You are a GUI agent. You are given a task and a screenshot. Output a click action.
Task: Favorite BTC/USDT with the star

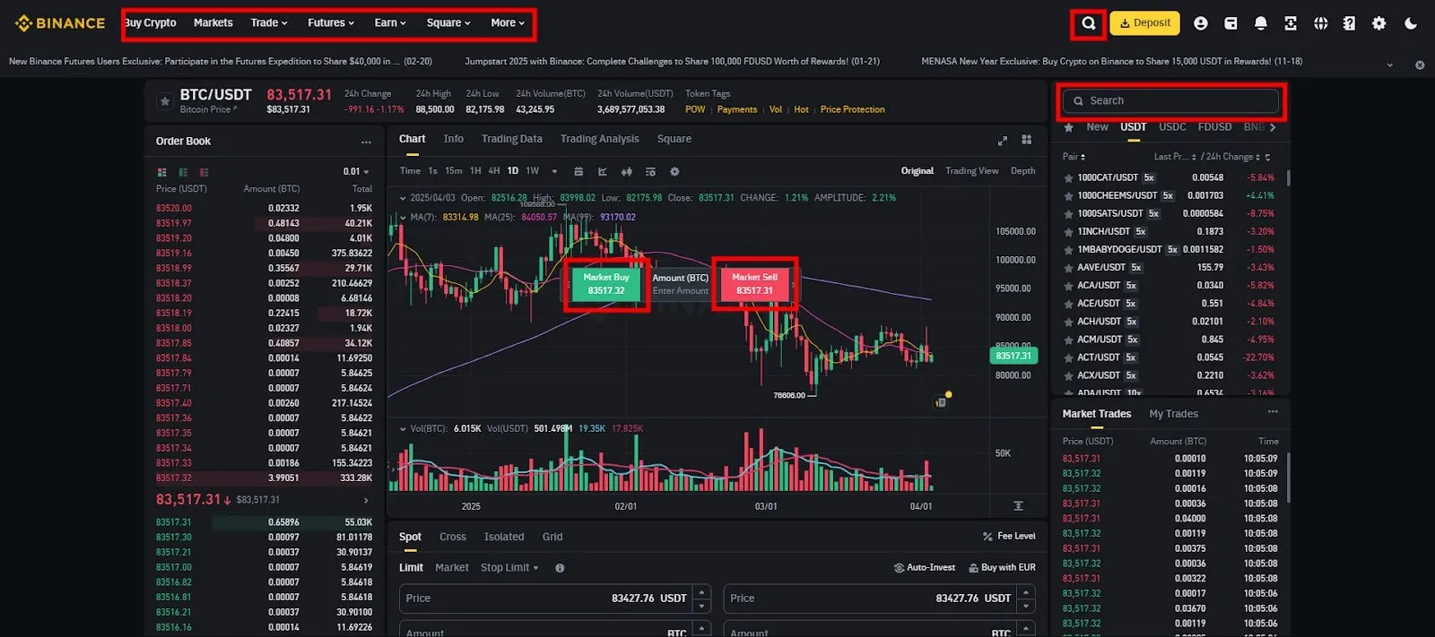(165, 101)
